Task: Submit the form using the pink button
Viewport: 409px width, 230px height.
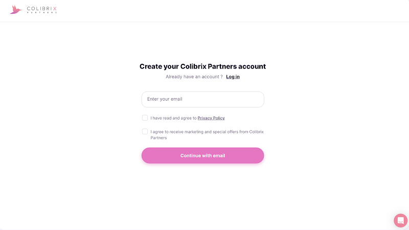Action: pos(202,155)
